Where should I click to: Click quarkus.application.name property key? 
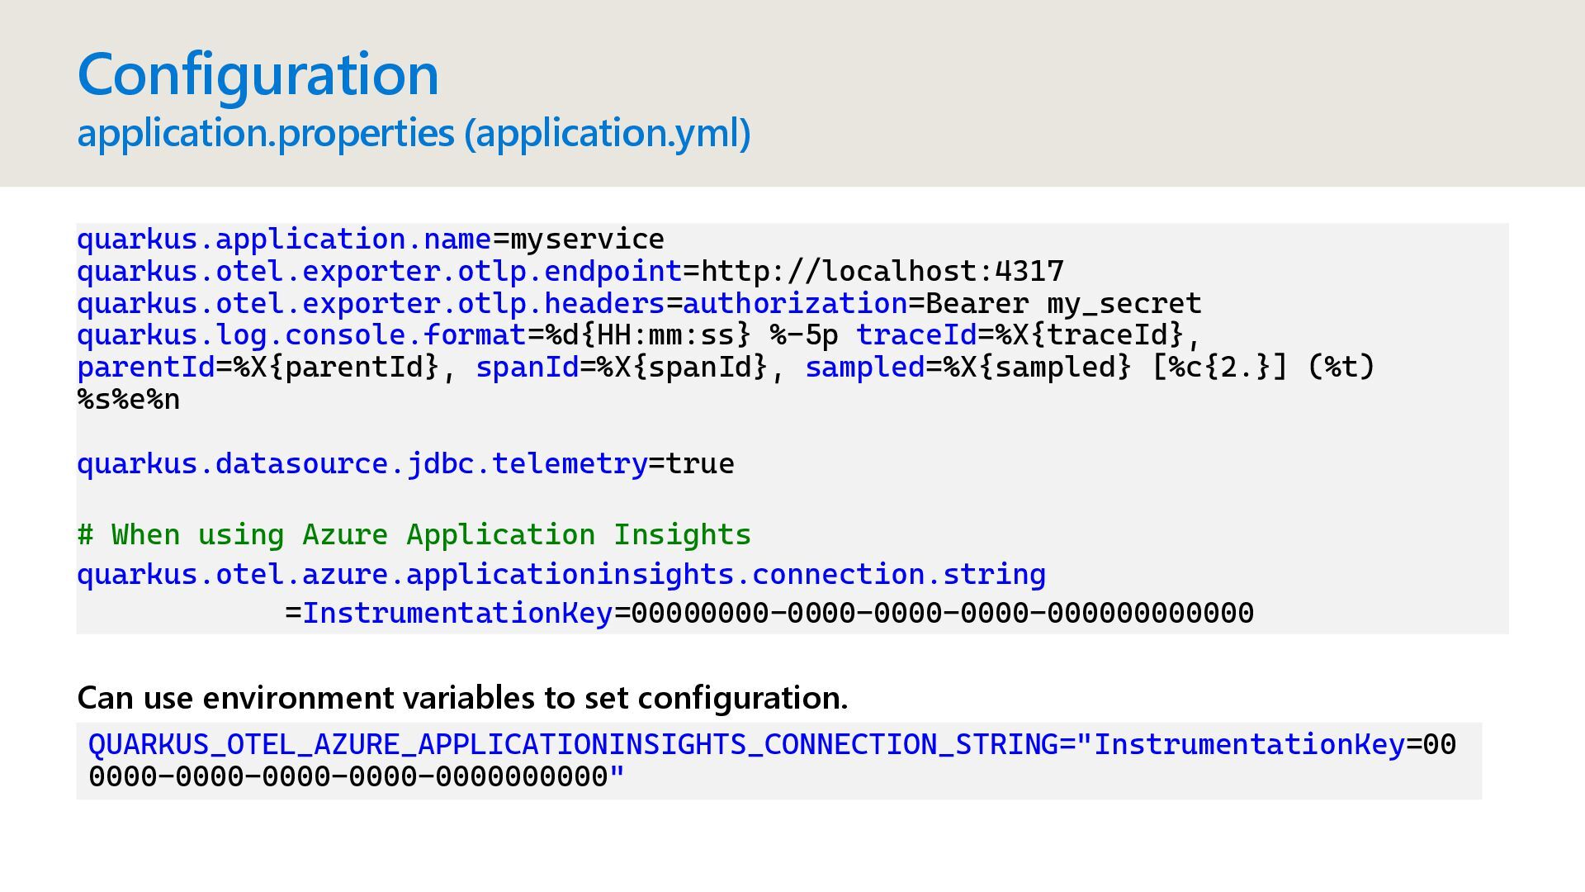[284, 240]
